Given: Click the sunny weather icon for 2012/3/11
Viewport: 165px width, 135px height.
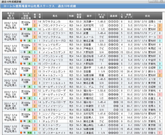Looking at the screenshot, I should point(21,98).
